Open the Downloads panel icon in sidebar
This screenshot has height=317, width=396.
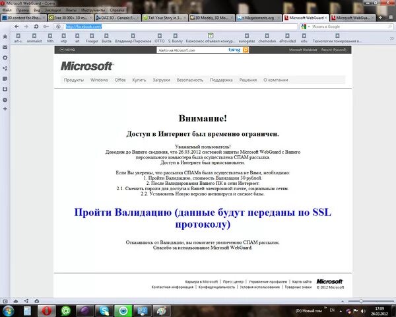[x=5, y=89]
